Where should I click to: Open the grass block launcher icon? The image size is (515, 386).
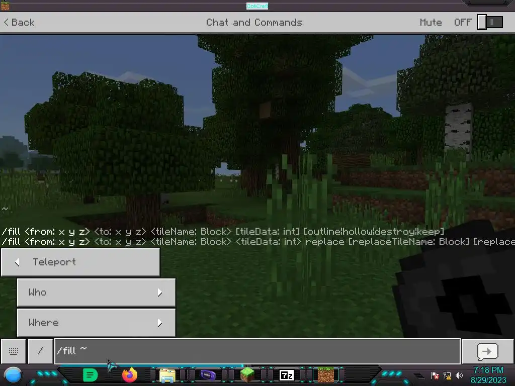(x=247, y=375)
